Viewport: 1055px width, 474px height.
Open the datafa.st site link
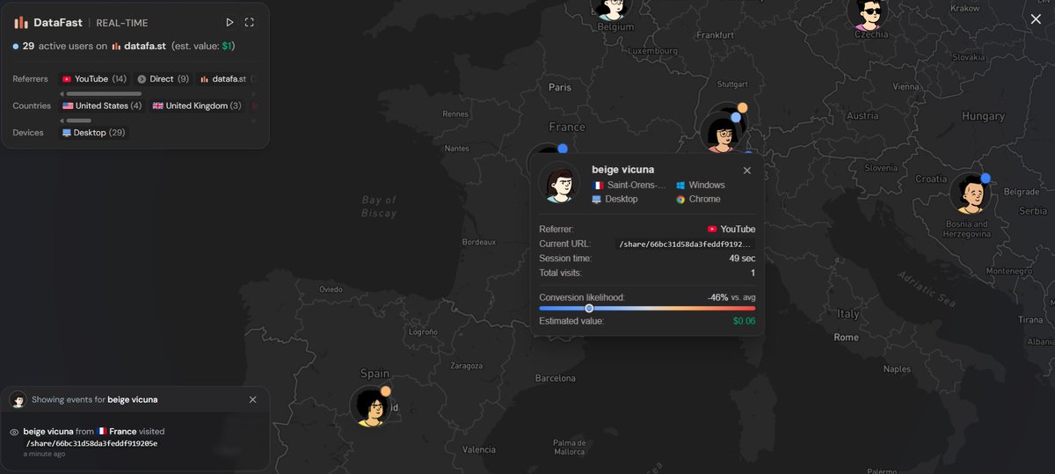point(138,46)
